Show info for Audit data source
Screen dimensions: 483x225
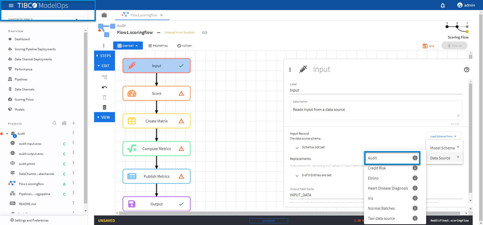[x=415, y=158]
